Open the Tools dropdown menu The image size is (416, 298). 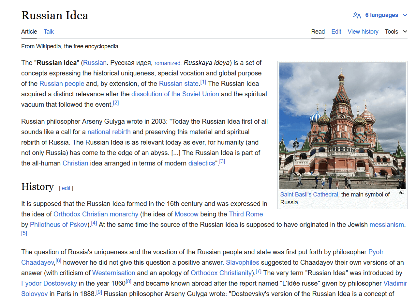(396, 32)
